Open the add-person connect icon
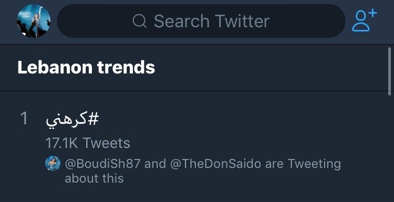This screenshot has width=394, height=202. pos(364,20)
